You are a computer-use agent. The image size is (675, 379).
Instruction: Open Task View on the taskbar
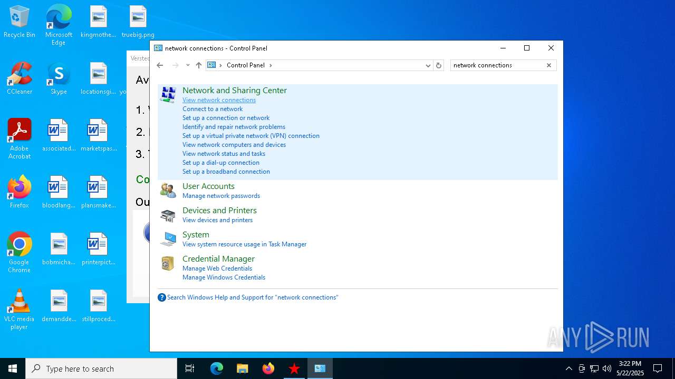click(190, 368)
